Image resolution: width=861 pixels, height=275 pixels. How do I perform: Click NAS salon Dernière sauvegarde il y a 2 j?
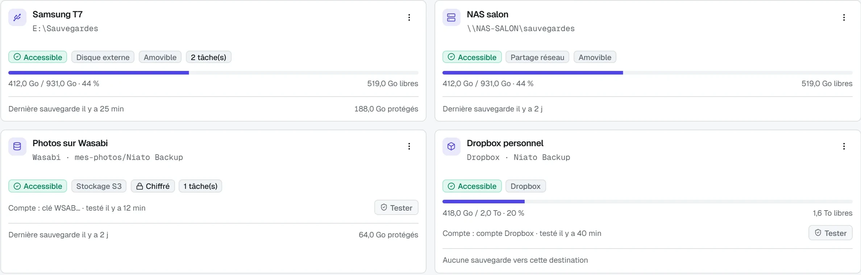point(492,109)
